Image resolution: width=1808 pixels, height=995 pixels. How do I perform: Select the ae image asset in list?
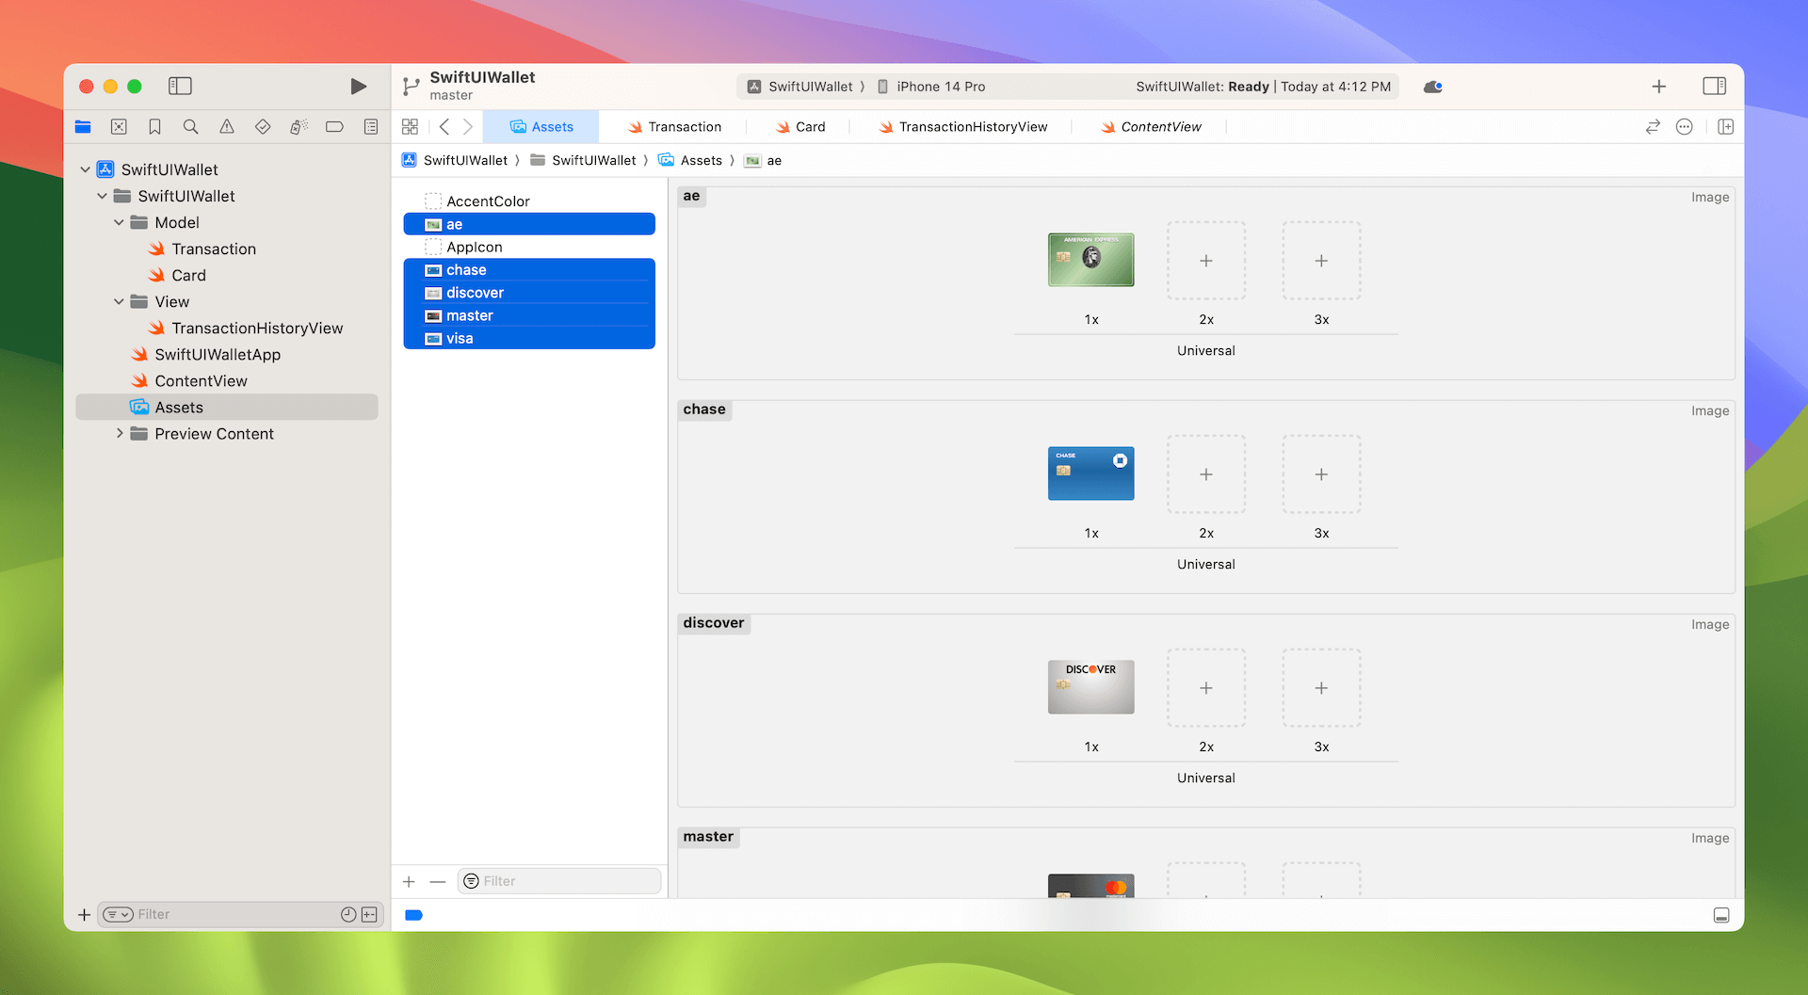tap(529, 224)
